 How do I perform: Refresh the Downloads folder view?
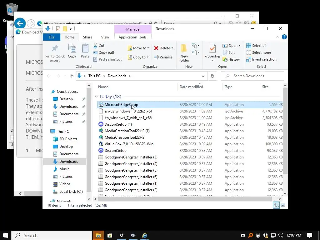[x=212, y=76]
